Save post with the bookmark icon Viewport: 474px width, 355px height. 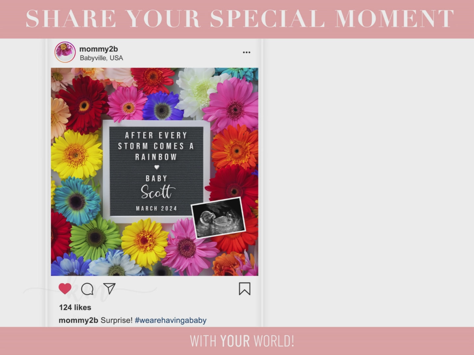[245, 289]
